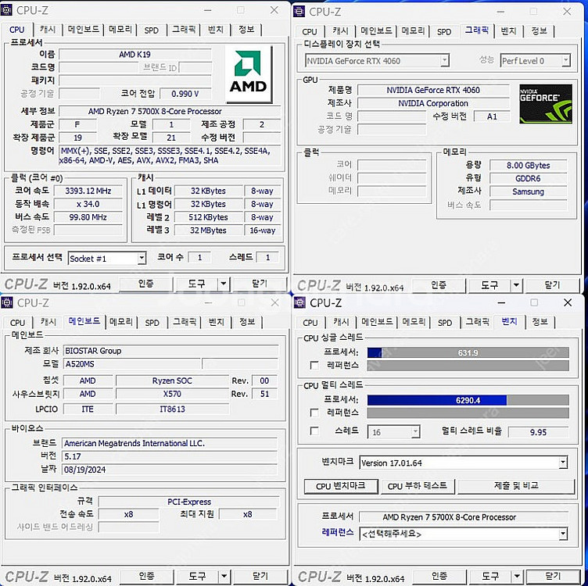Click the A520MS model field

coord(131,364)
